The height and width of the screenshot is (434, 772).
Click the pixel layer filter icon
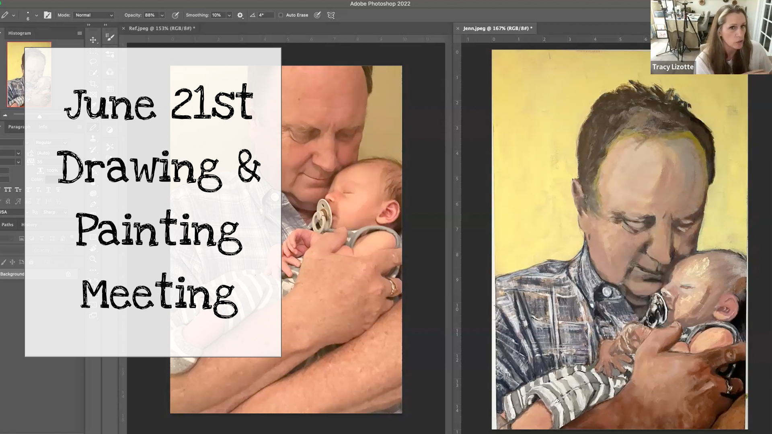coord(21,238)
